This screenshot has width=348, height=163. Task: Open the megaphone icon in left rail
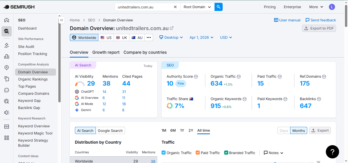[7, 112]
